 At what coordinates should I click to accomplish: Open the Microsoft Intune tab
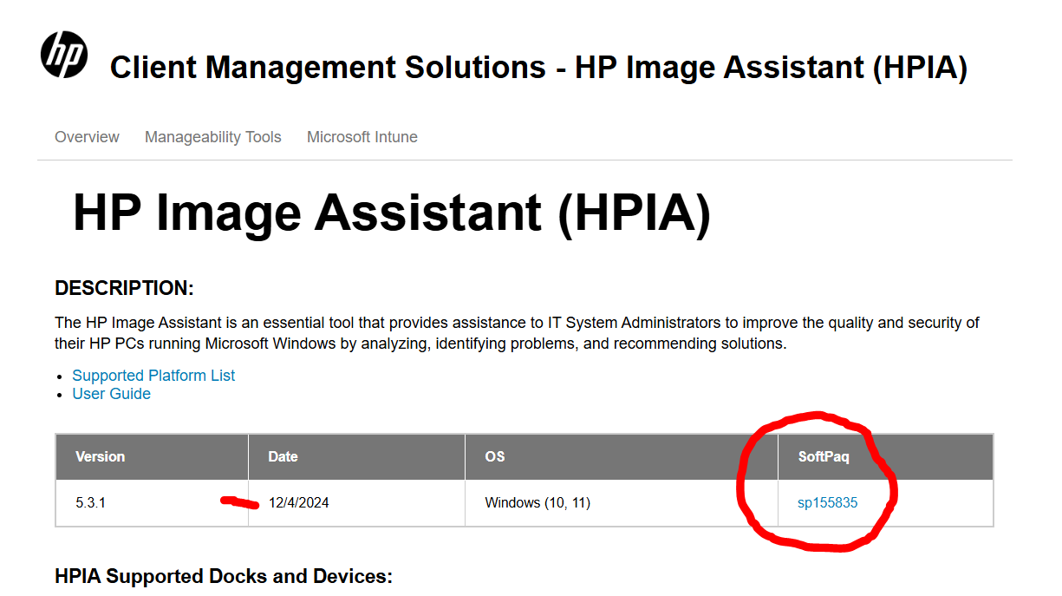[362, 137]
